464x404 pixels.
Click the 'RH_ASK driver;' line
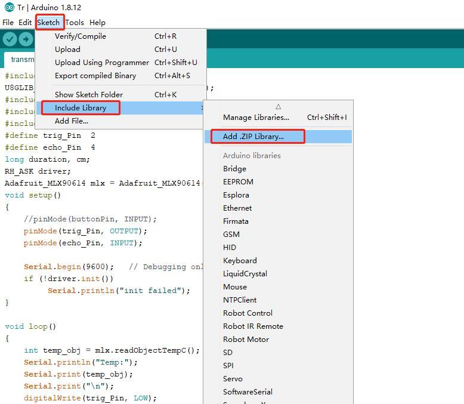[x=38, y=171]
